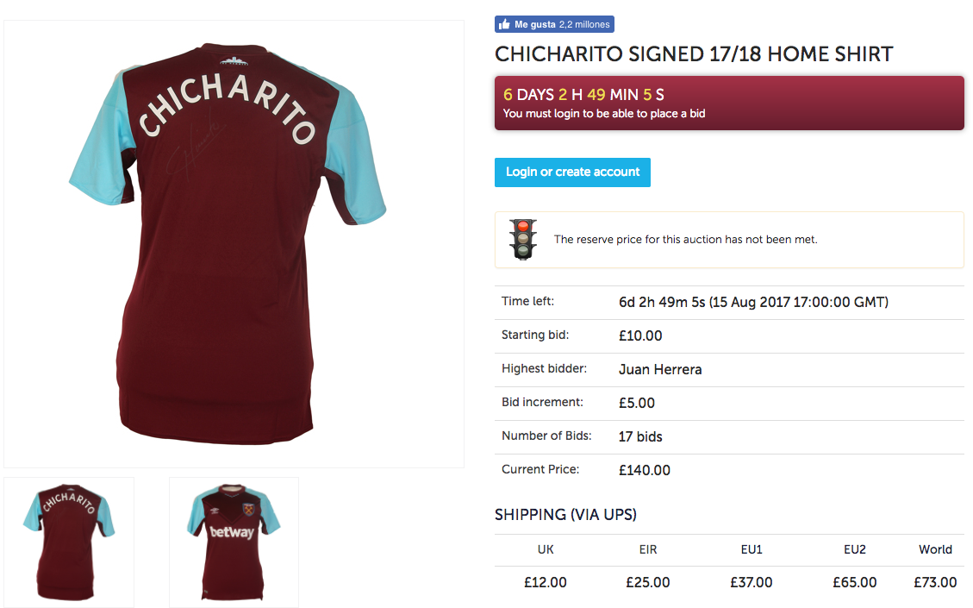The image size is (973, 608).
Task: Click the Shipping (via UPS) heading
Action: tap(565, 515)
